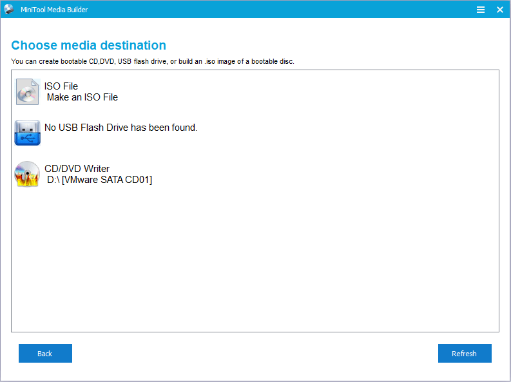The height and width of the screenshot is (382, 511).
Task: Click the "Make an ISO File" subtitle
Action: [x=82, y=97]
